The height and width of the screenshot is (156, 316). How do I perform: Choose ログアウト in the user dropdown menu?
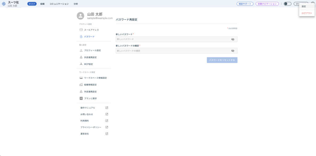coord(307,13)
